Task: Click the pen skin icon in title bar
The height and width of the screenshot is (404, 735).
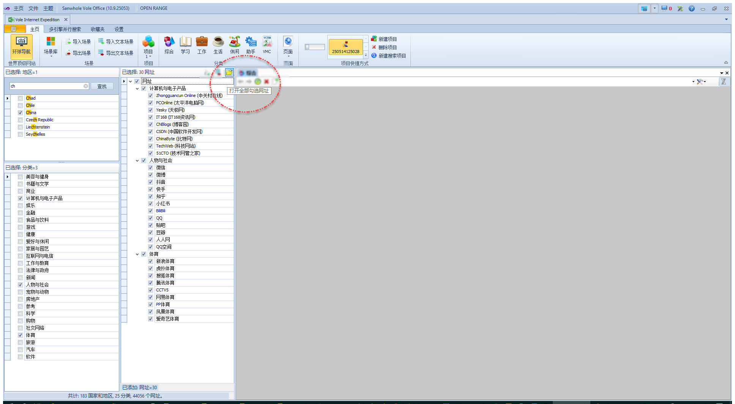Action: click(x=680, y=8)
